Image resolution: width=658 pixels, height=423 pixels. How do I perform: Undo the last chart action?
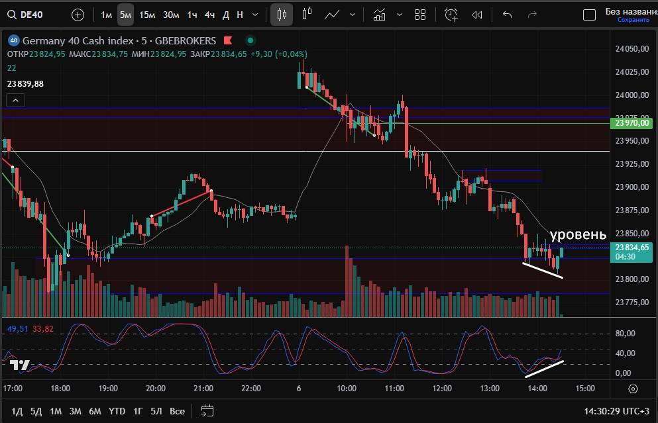tap(508, 15)
